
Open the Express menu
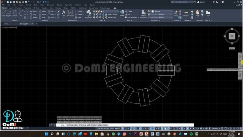[93, 5]
